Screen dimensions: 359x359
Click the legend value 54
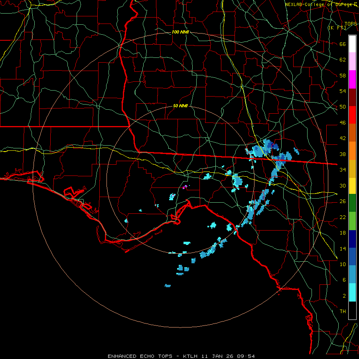click(343, 91)
